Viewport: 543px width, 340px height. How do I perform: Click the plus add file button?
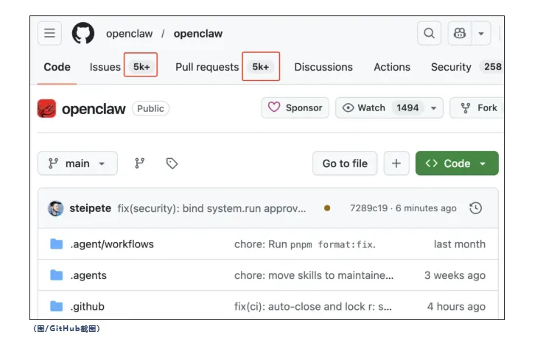click(396, 163)
